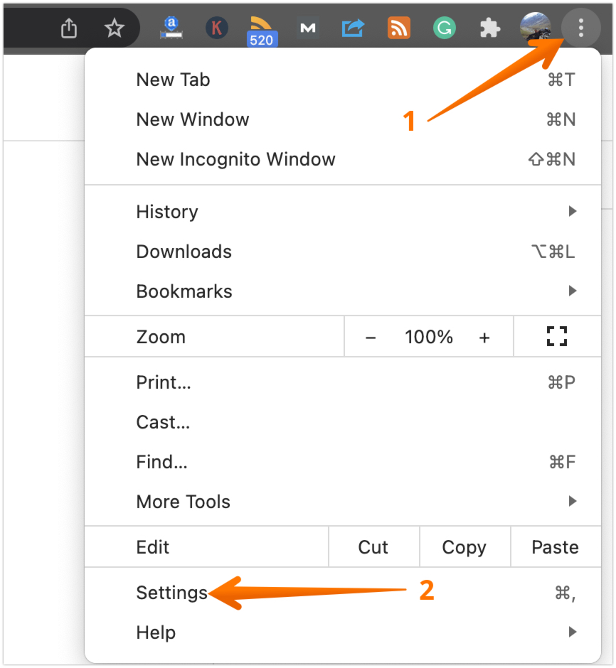This screenshot has height=668, width=616.
Task: Expand the Bookmarks submenu
Action: tap(184, 291)
